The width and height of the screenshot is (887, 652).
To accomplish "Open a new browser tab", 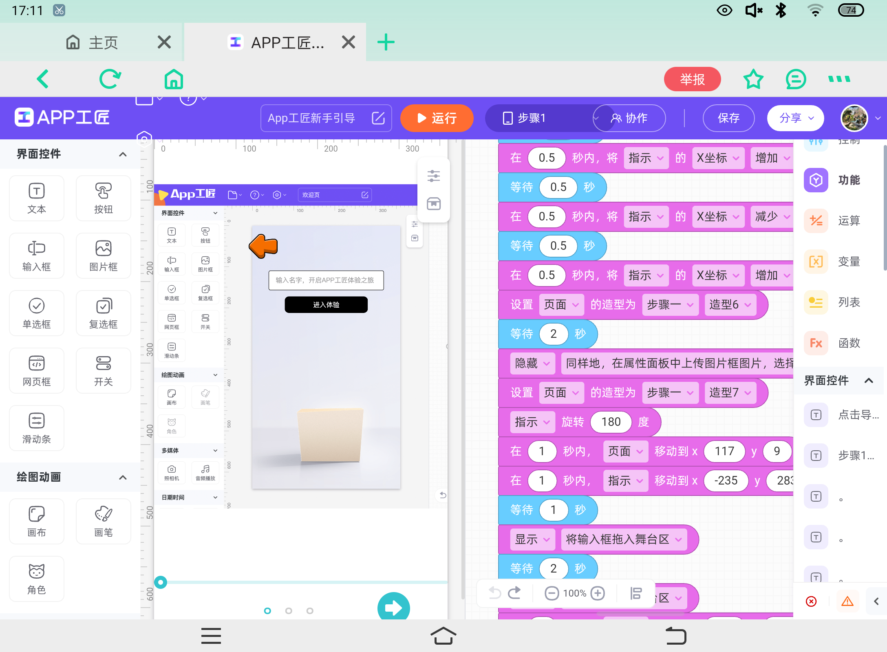I will point(386,42).
